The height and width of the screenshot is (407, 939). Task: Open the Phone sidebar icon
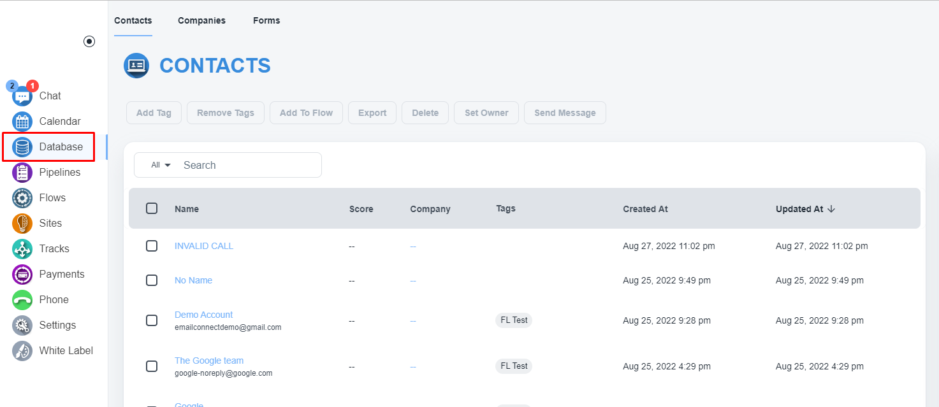point(22,300)
